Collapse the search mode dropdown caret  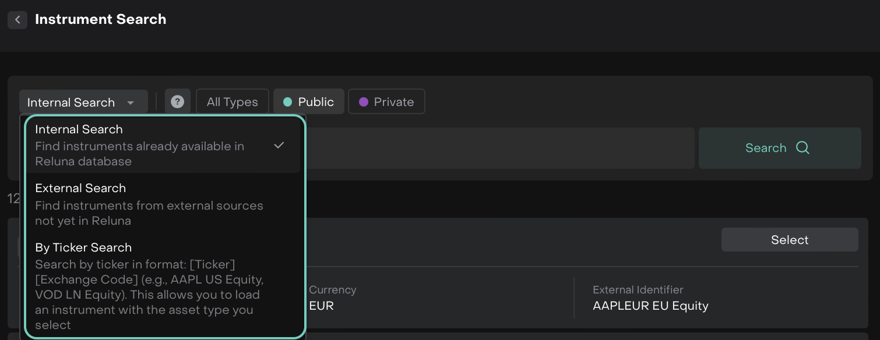(x=131, y=103)
